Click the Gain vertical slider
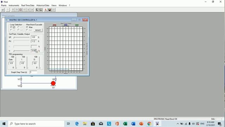This screenshot has height=127, width=225. (16, 62)
